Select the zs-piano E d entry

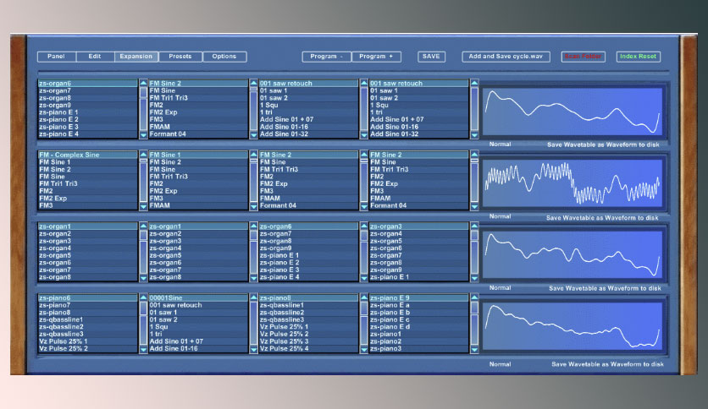418,326
